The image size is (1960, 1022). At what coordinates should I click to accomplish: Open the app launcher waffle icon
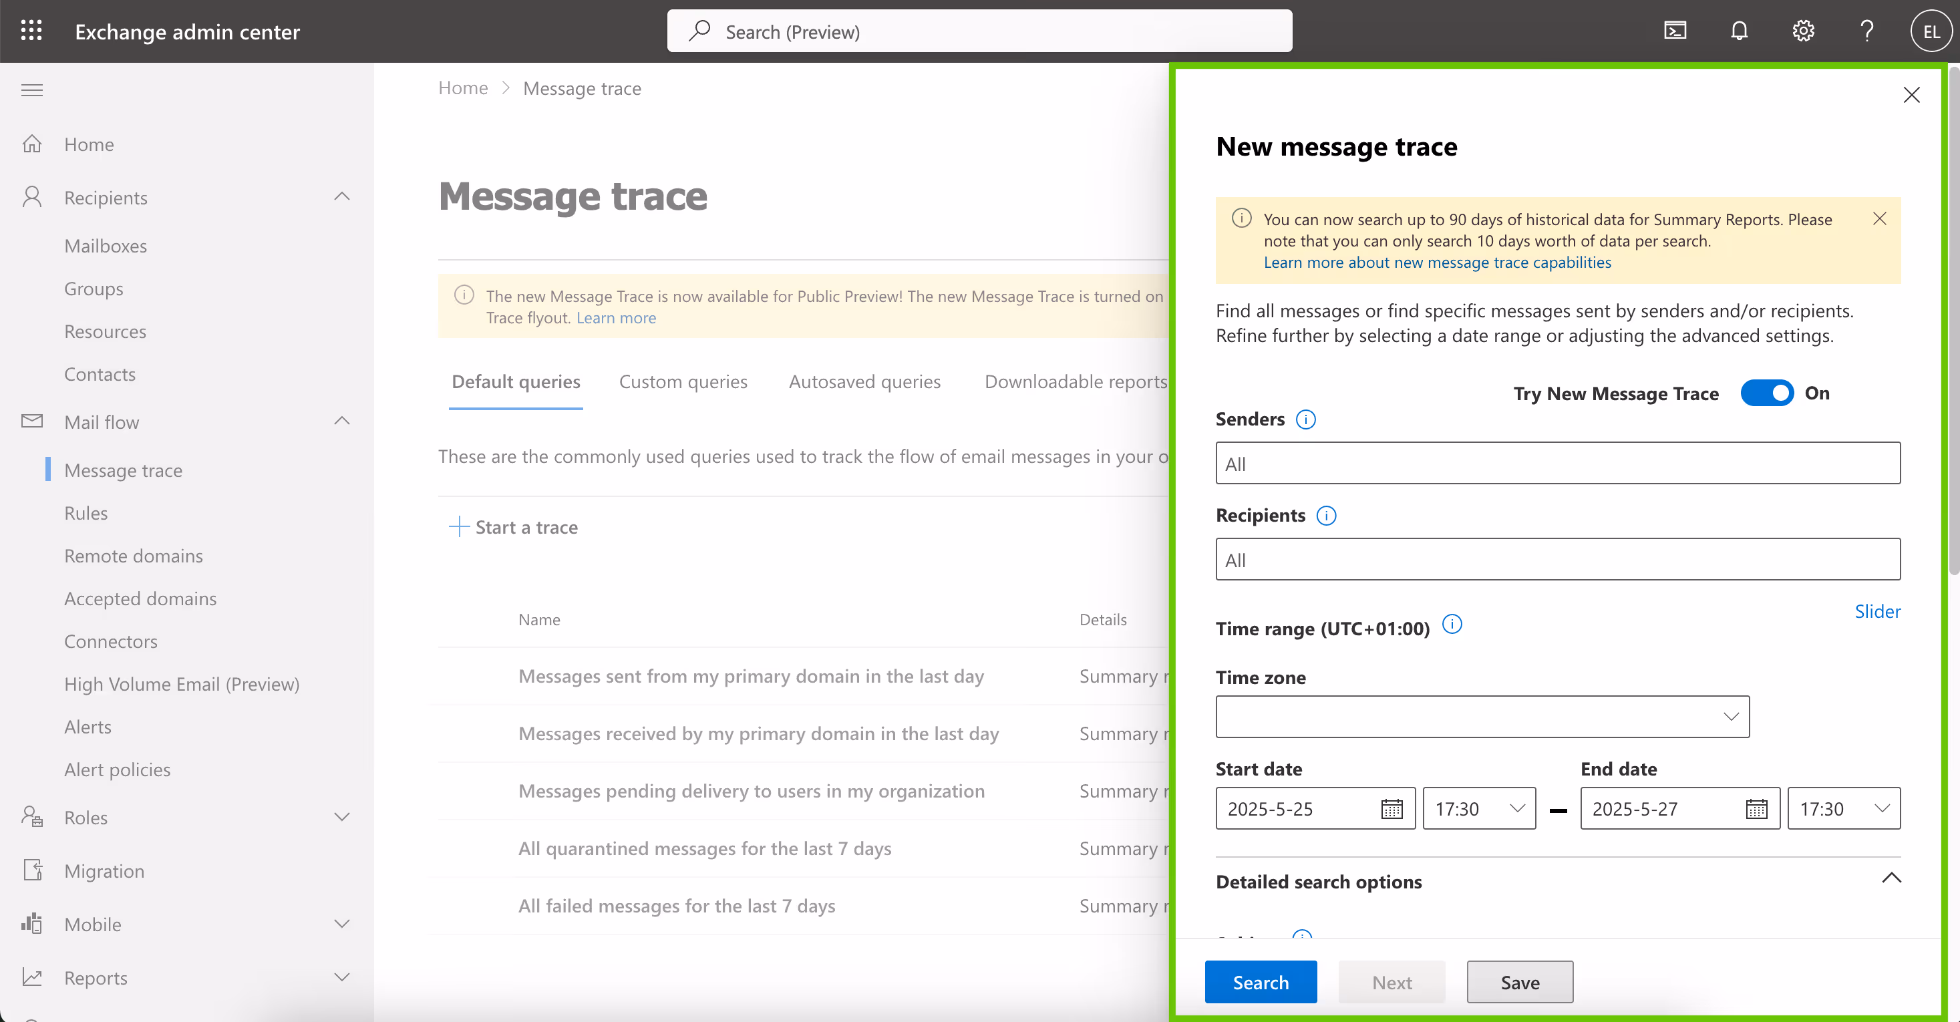tap(31, 31)
